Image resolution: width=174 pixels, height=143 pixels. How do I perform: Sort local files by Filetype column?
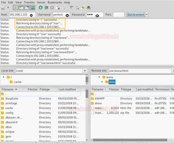click(x=48, y=89)
